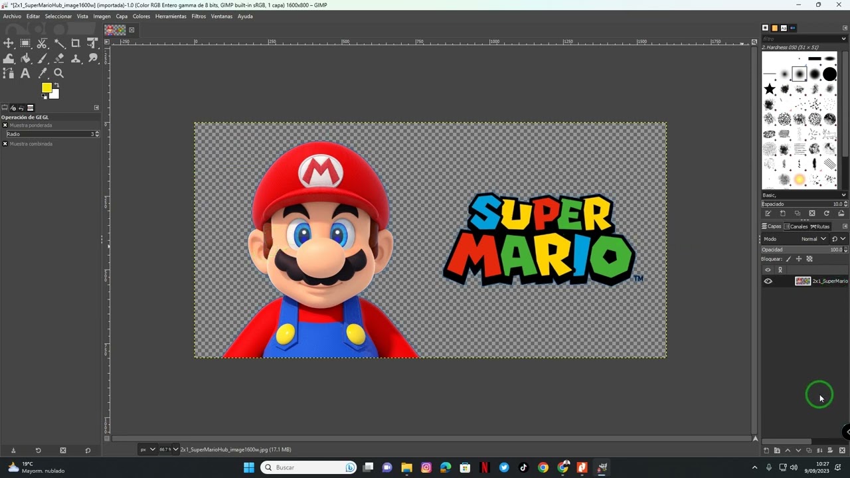850x478 pixels.
Task: Create a new brush
Action: 782,213
